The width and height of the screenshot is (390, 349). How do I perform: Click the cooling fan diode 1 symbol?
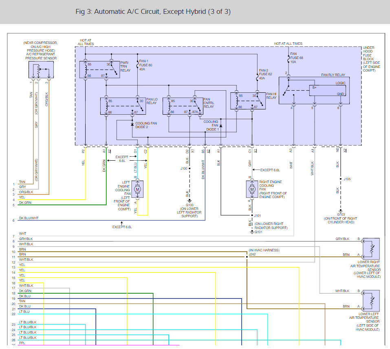pos(220,127)
